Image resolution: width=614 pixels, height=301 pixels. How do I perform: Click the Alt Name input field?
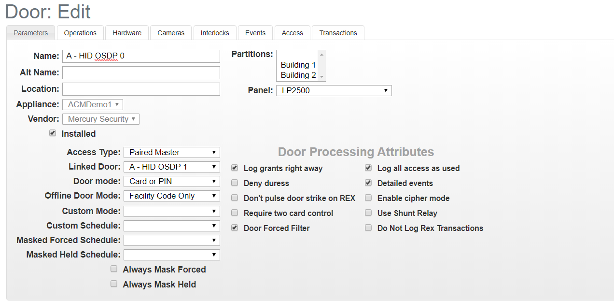point(141,72)
